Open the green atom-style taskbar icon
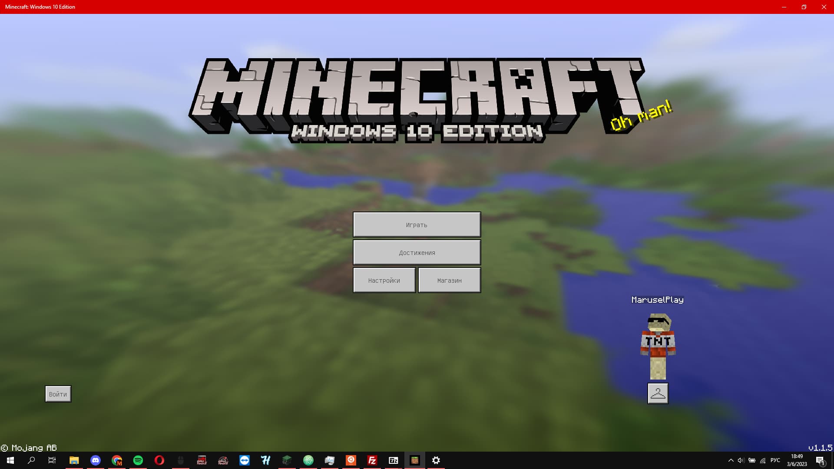Image resolution: width=834 pixels, height=469 pixels. [x=308, y=460]
